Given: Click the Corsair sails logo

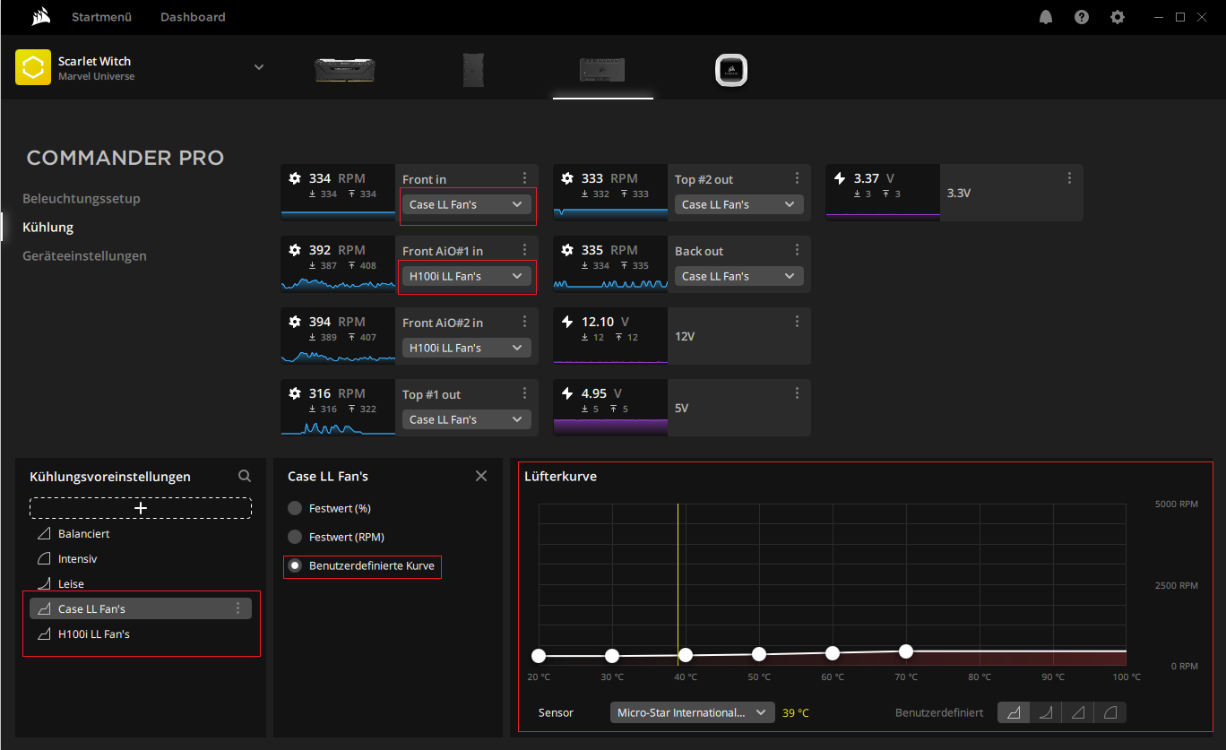Looking at the screenshot, I should pyautogui.click(x=39, y=17).
